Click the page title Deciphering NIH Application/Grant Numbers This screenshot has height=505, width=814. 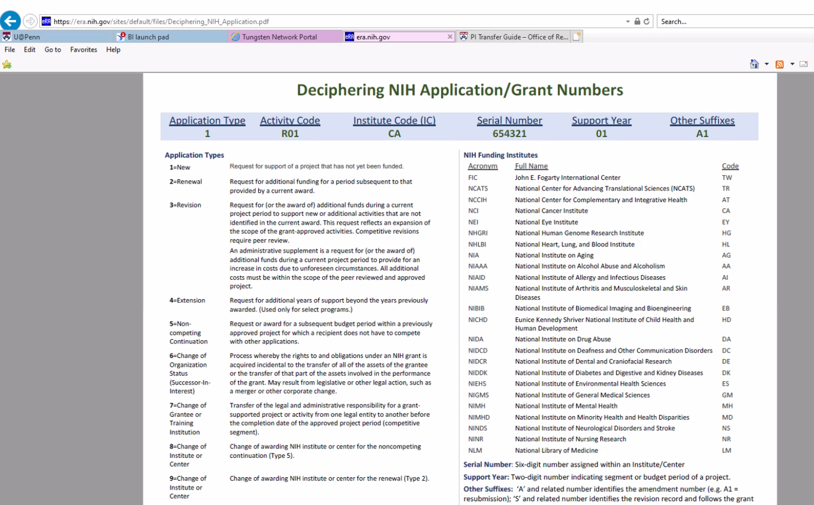click(460, 90)
